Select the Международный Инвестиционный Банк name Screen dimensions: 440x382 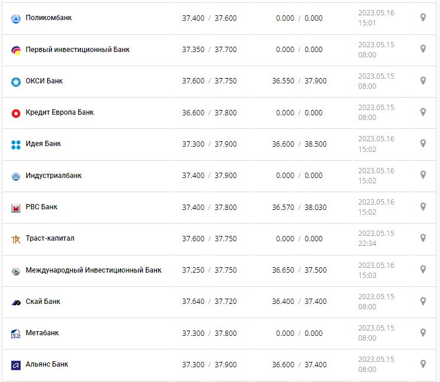tap(93, 270)
